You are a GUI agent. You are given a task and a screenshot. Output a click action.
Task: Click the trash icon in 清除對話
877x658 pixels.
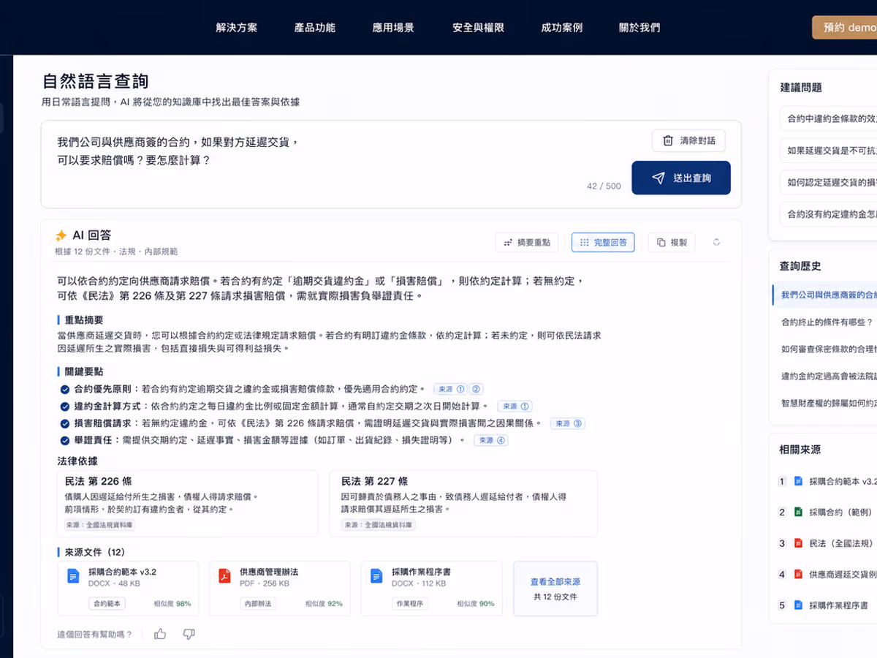pos(667,141)
